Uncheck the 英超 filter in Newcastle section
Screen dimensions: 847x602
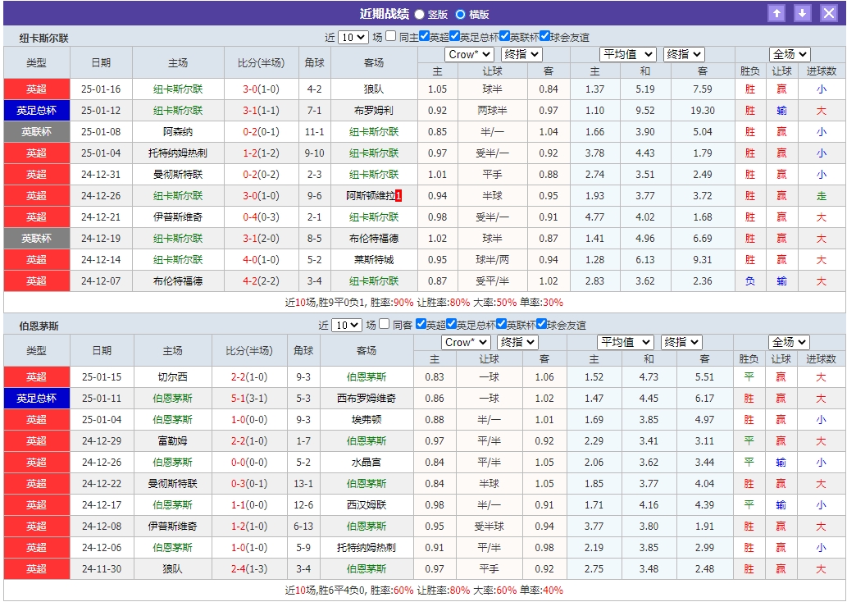422,34
